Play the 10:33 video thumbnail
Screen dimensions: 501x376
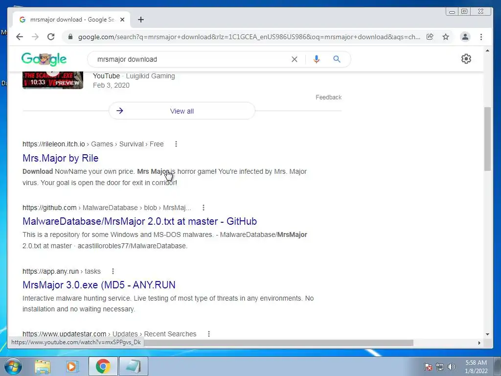tap(53, 80)
